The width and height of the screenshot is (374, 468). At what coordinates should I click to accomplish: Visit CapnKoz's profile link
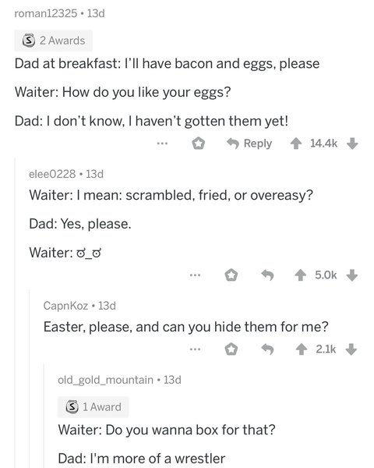point(65,306)
